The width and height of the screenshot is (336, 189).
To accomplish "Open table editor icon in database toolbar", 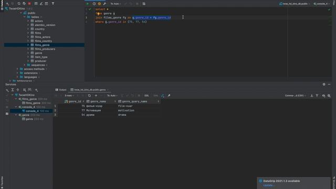I will coord(36,4).
